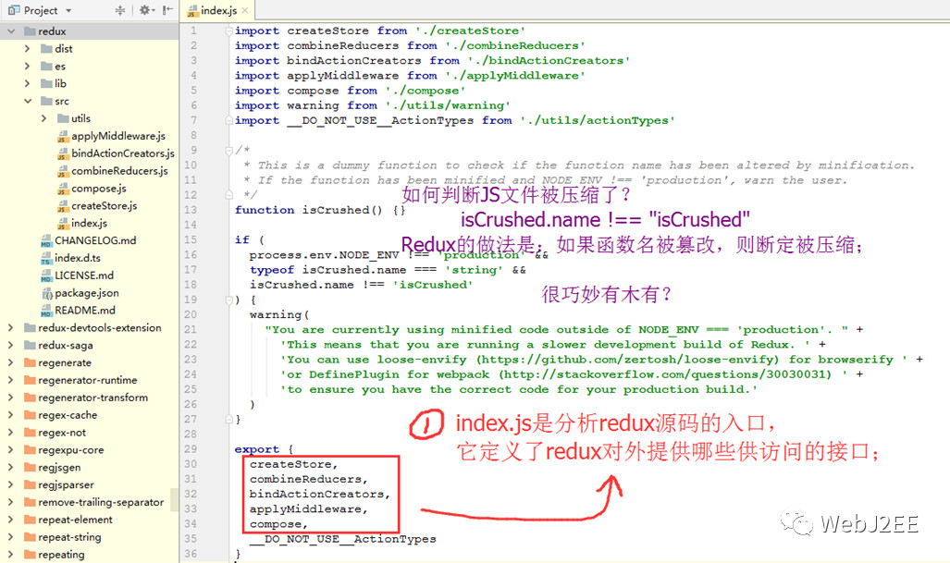Select the src folder icon
The height and width of the screenshot is (563, 950).
pos(46,101)
